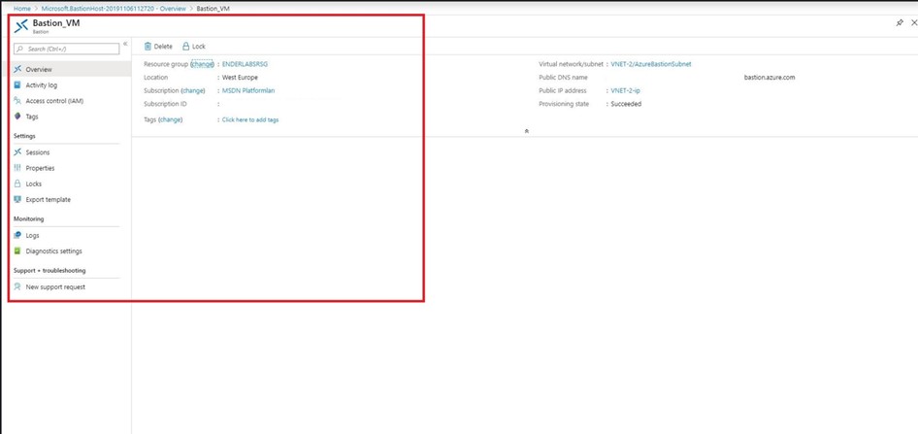Click the Properties icon
918x434 pixels.
click(x=17, y=168)
